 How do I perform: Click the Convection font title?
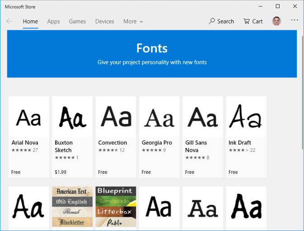(x=112, y=143)
